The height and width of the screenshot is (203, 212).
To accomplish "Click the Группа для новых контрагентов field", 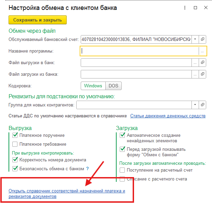I will pos(134,105).
